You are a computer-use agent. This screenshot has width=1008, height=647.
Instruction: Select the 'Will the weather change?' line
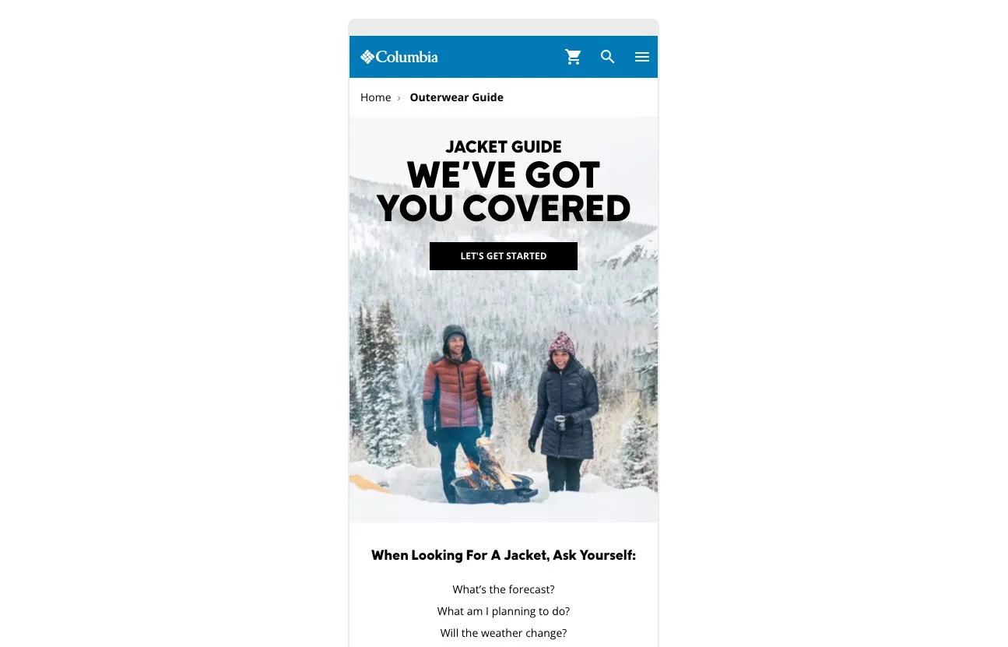[504, 633]
